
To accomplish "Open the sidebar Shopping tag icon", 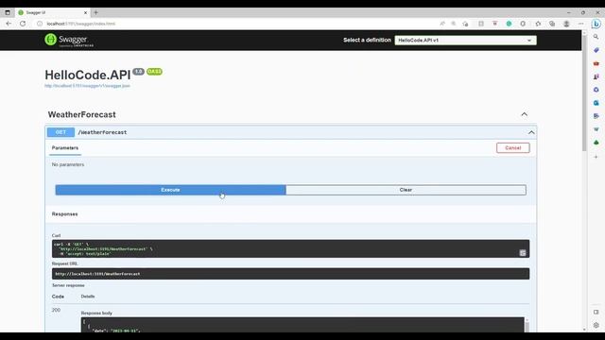I will point(596,50).
